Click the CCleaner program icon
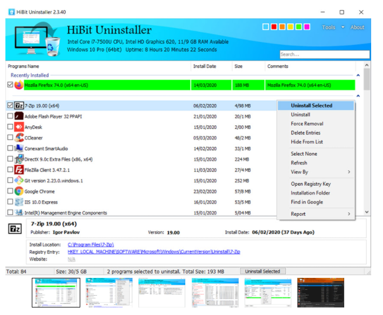The image size is (383, 315). pyautogui.click(x=19, y=138)
